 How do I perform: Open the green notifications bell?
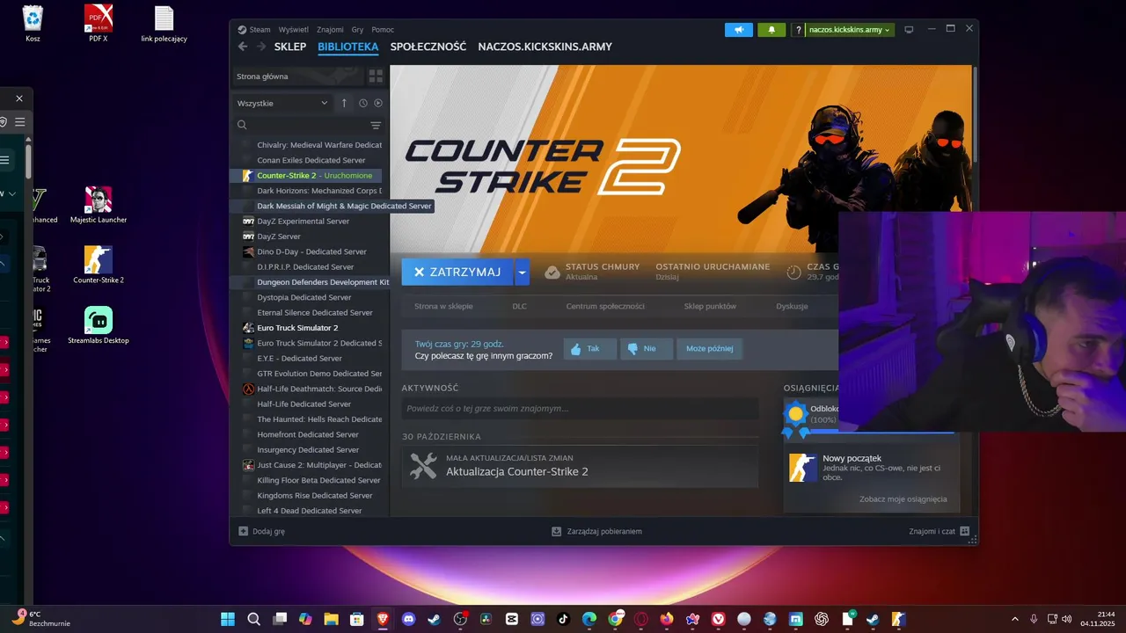[x=771, y=30]
